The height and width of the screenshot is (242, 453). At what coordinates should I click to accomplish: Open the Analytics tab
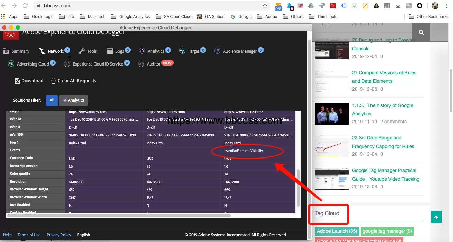click(x=155, y=51)
